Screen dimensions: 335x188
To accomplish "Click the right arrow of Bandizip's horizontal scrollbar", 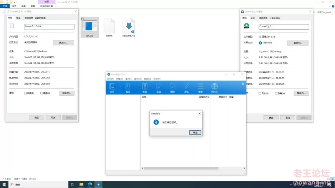I will [245, 168].
